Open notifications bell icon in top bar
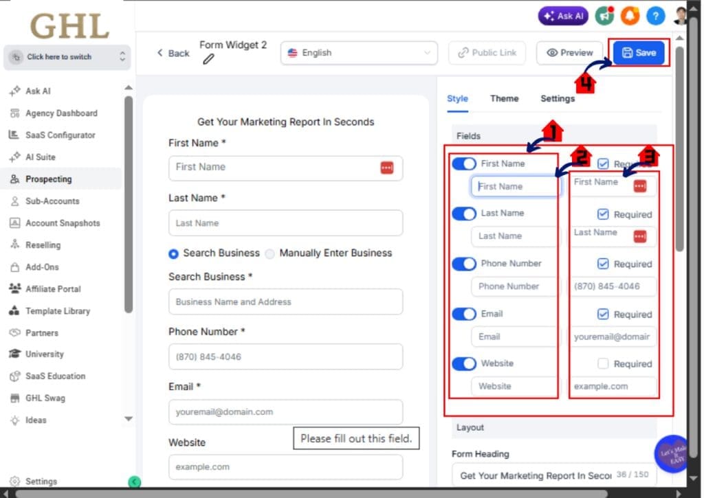Screen dimensions: 704x498 pos(630,16)
